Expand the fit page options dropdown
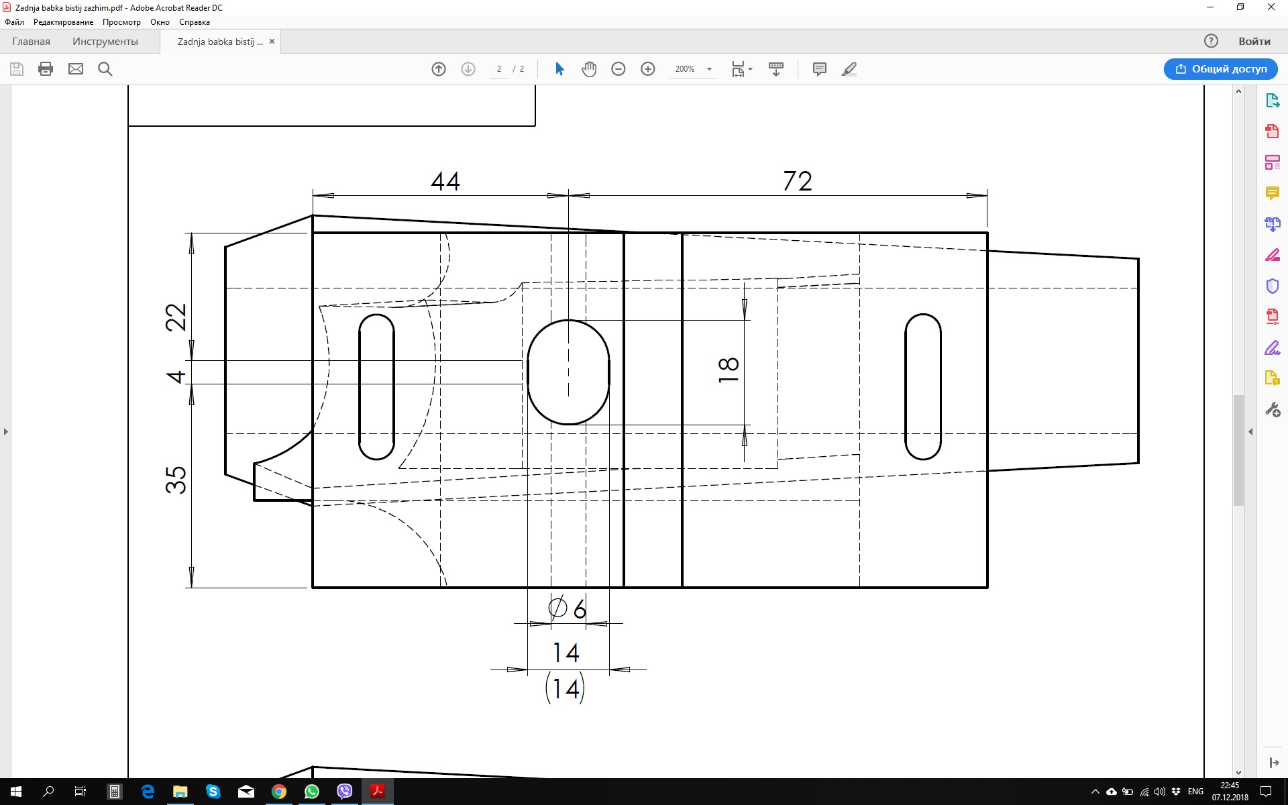Screen dimensions: 1288x805 (750, 69)
